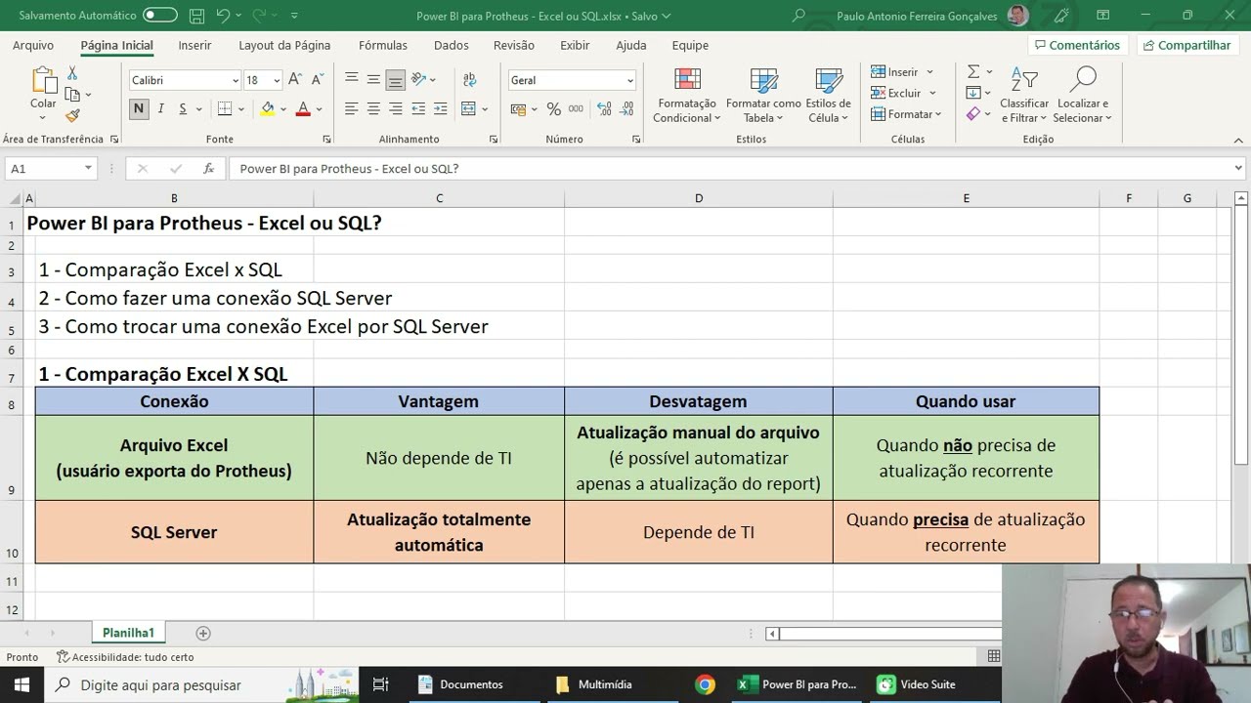Apply percent style format
The height and width of the screenshot is (703, 1251).
[x=554, y=109]
